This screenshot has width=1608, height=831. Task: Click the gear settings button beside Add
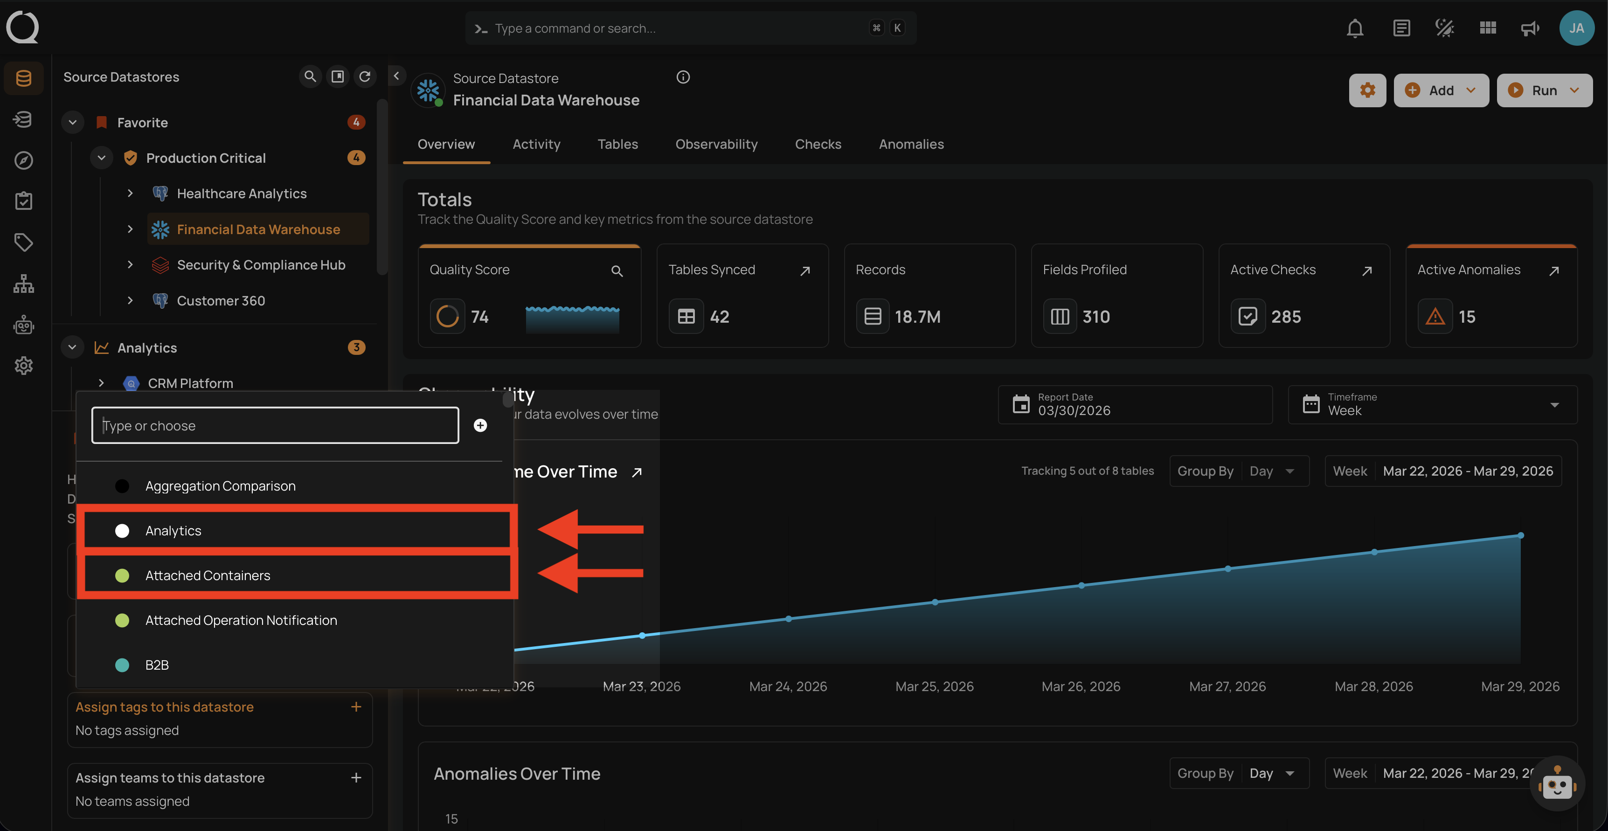click(1367, 90)
